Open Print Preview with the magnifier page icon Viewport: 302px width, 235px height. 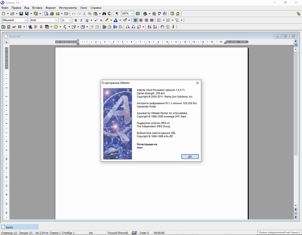(x=46, y=14)
